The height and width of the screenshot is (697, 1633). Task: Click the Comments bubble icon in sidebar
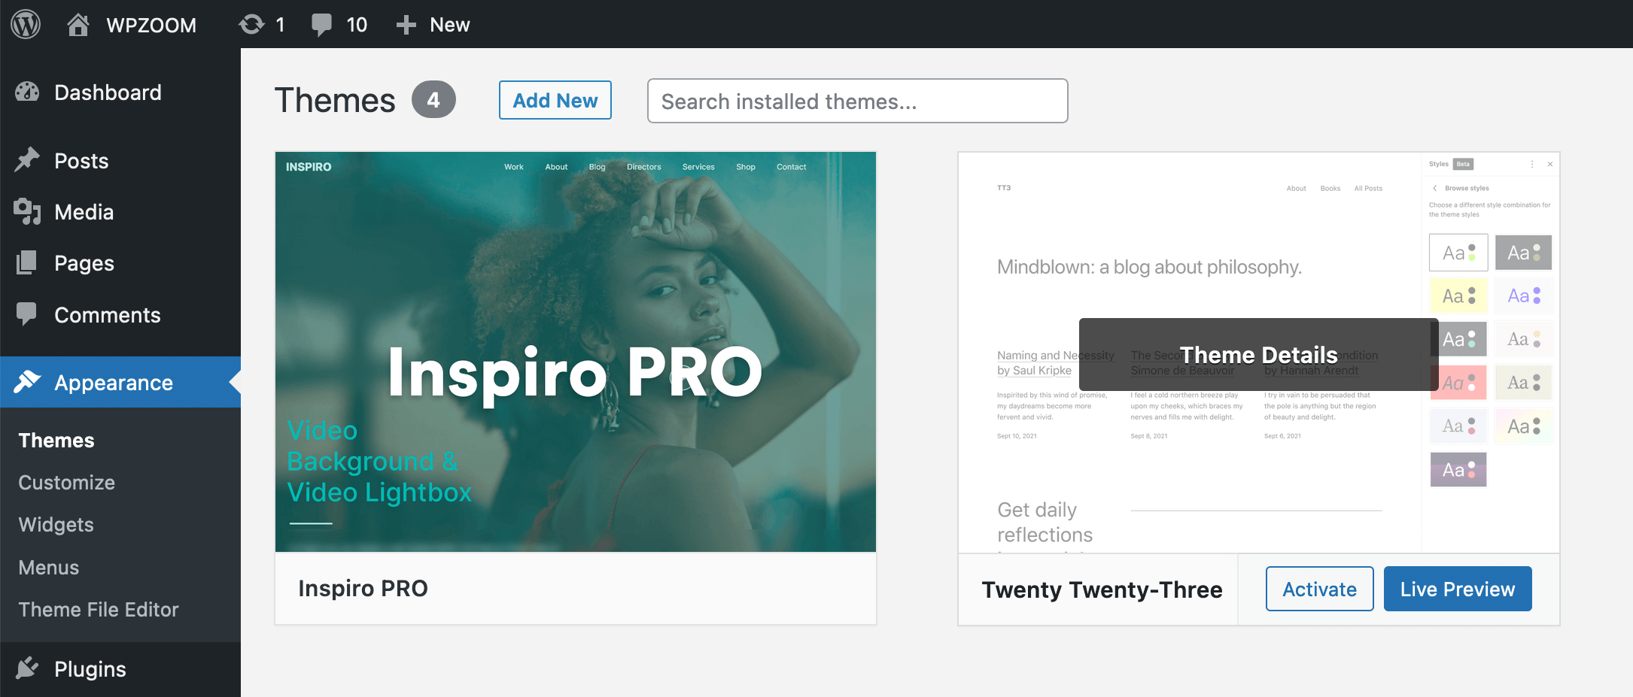point(27,314)
